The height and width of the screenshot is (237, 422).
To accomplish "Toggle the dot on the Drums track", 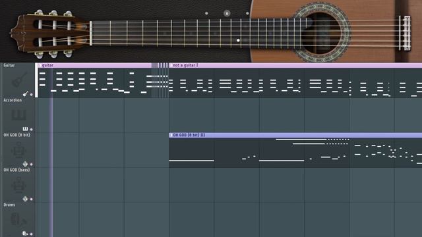I will [32, 234].
